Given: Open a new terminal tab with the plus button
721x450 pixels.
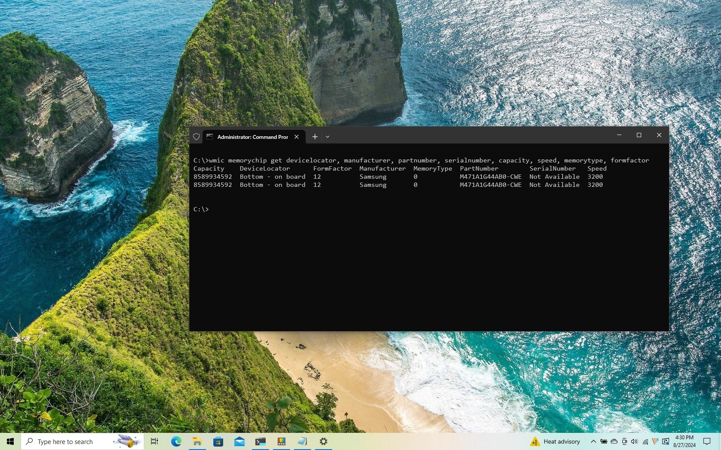Looking at the screenshot, I should 315,137.
